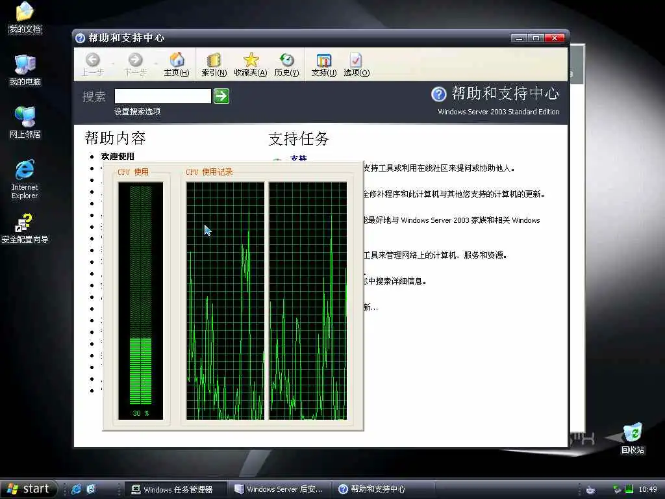Click second quick launch icon
This screenshot has height=499, width=665.
[91, 489]
